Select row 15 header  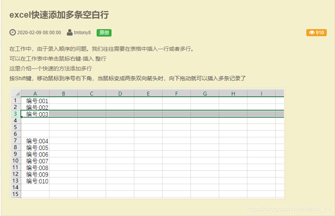pyautogui.click(x=16, y=194)
